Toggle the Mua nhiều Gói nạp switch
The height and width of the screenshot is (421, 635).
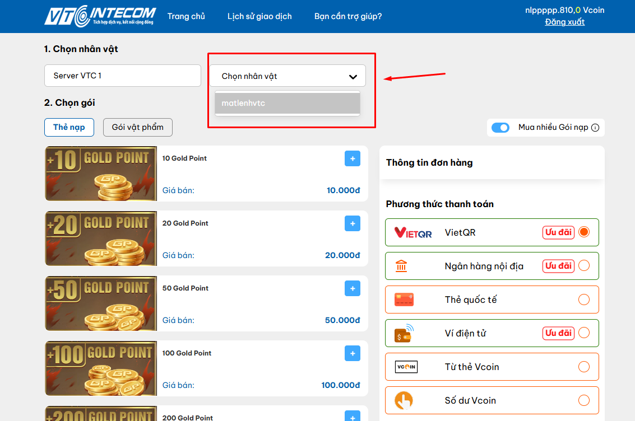[500, 128]
